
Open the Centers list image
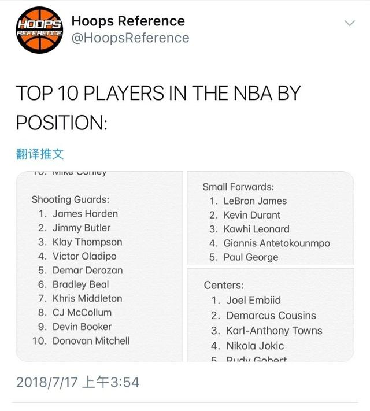pyautogui.click(x=270, y=314)
